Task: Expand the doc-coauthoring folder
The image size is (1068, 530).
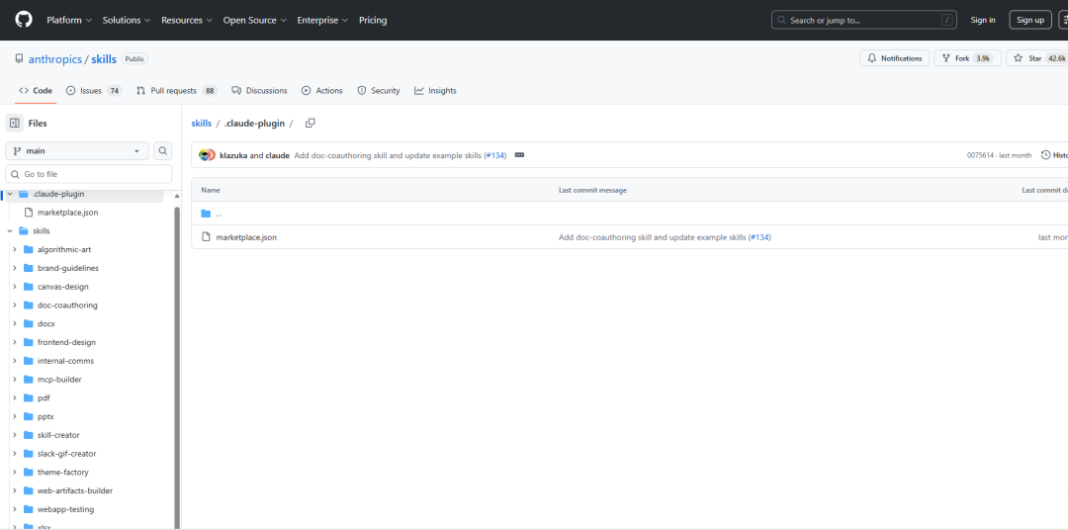Action: point(14,306)
